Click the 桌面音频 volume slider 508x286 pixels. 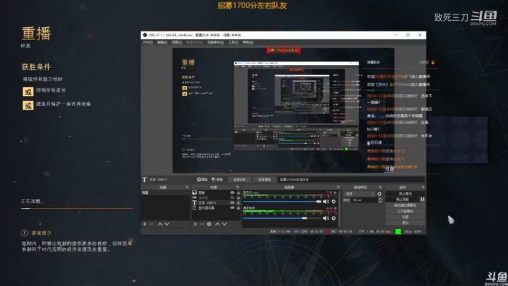pos(282,218)
